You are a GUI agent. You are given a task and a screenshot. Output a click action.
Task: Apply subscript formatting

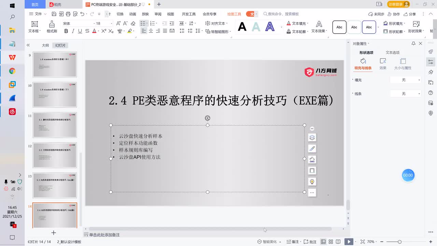(x=111, y=31)
